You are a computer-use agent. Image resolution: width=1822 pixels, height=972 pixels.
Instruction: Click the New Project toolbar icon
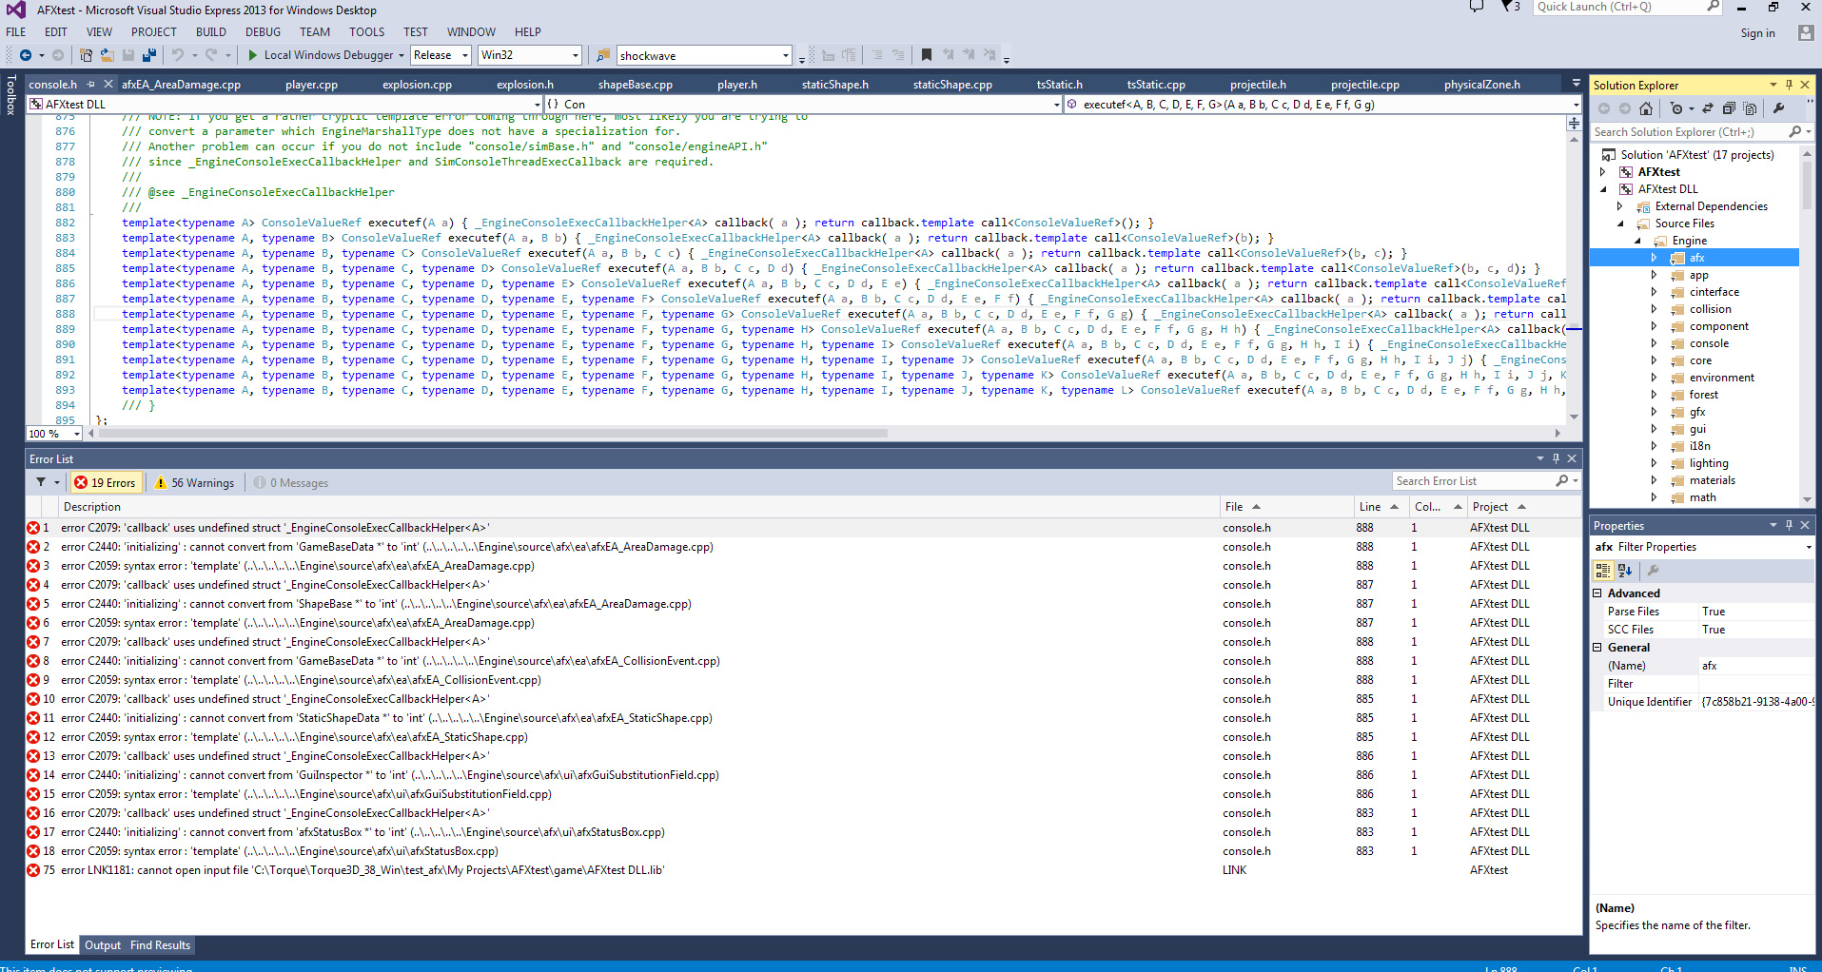point(87,55)
